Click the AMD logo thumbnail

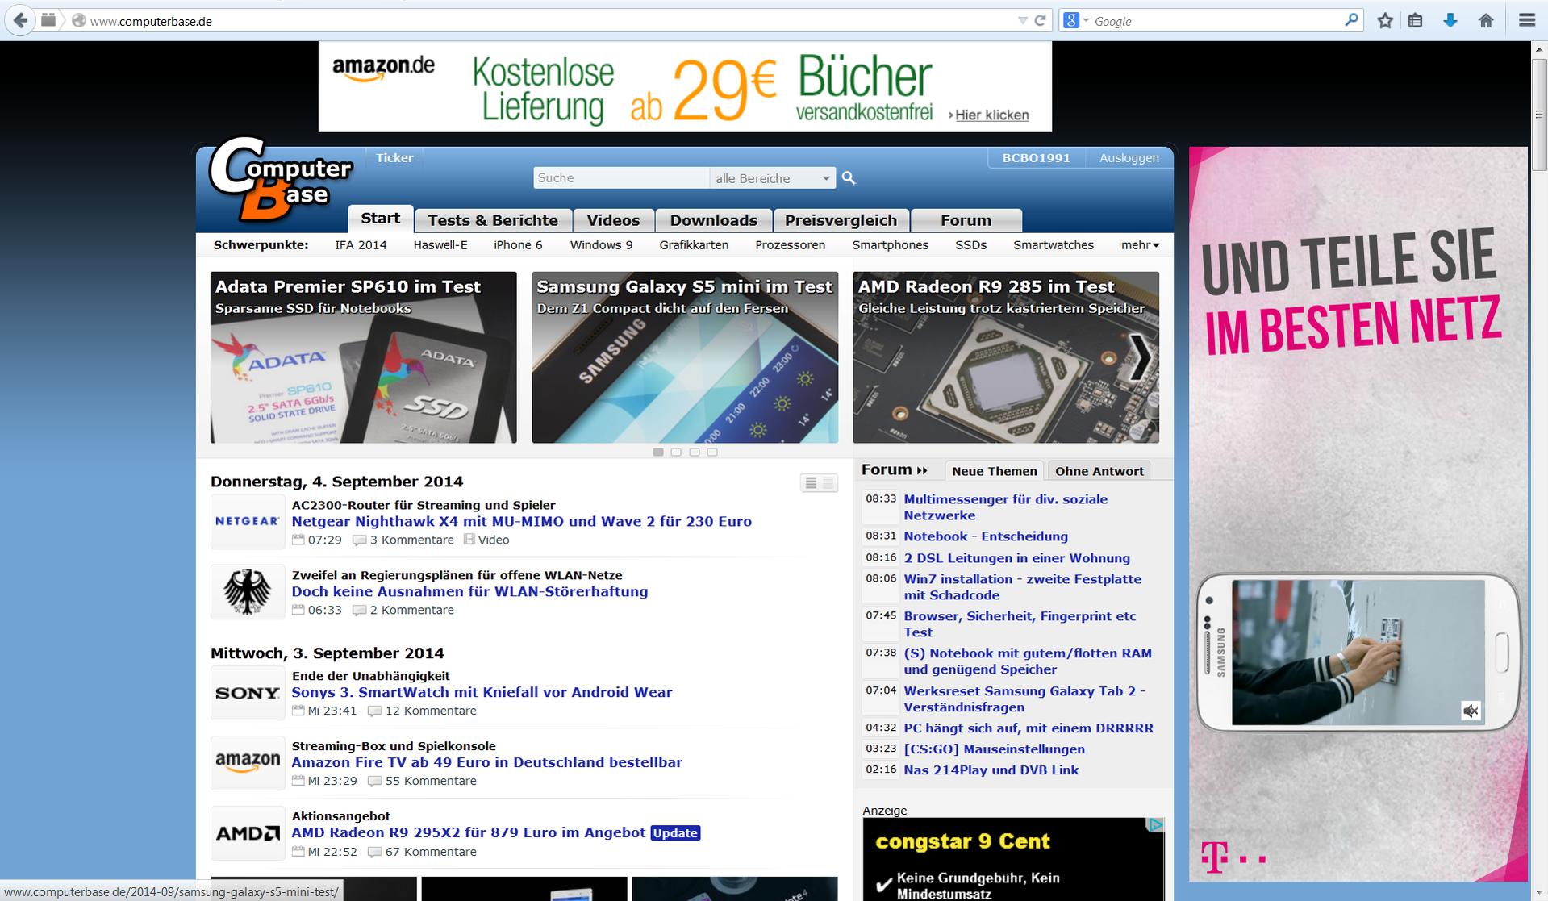click(x=248, y=833)
